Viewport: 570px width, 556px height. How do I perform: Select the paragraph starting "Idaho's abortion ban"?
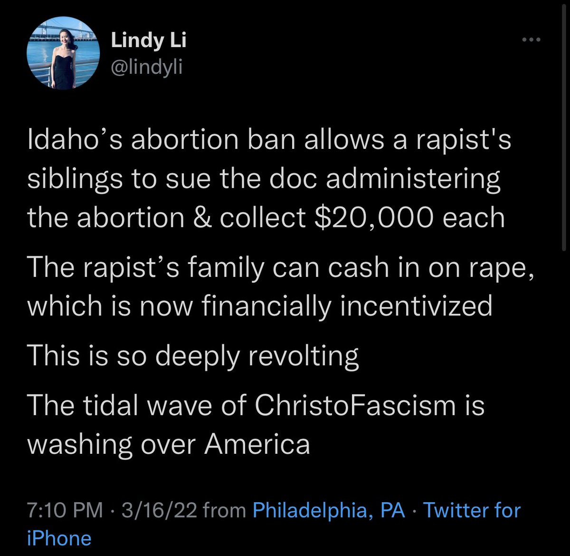coord(269,179)
